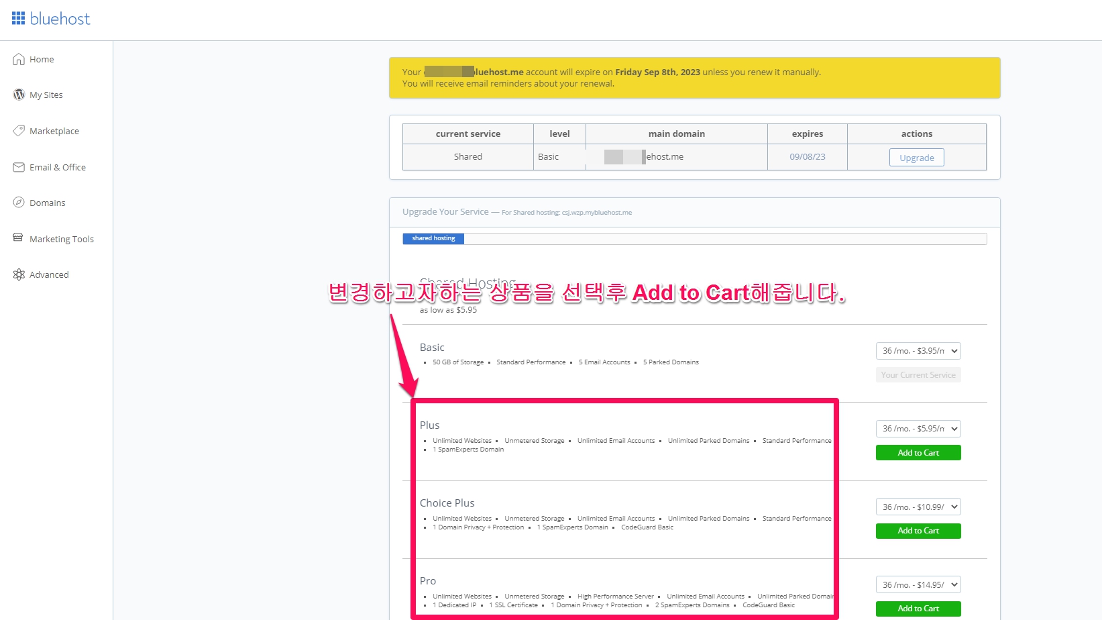Go to My Sites

tap(46, 95)
